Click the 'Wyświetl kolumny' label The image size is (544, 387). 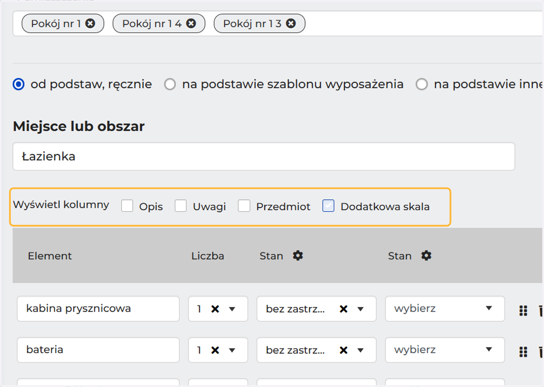(x=61, y=205)
